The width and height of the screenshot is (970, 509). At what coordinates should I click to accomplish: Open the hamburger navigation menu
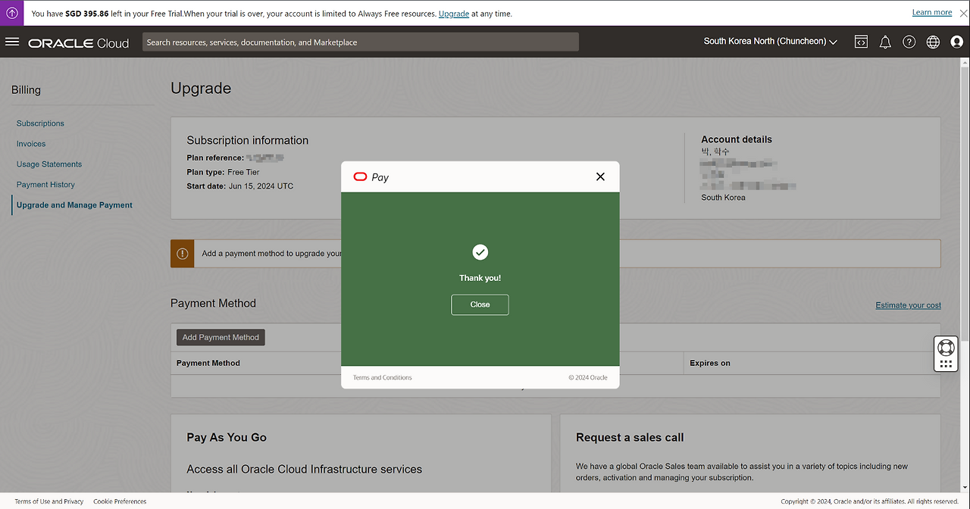point(12,42)
